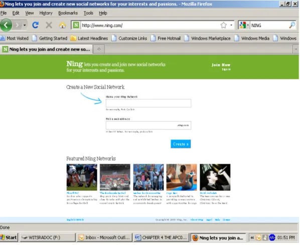Switch to CHAPTER 4 THE APCO Word document
This screenshot has height=245, width=300.
click(x=162, y=237)
